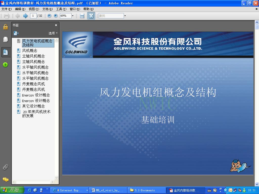This screenshot has width=259, height=194.
Task: Click the blue next-page arrow
Action: (x=25, y=16)
